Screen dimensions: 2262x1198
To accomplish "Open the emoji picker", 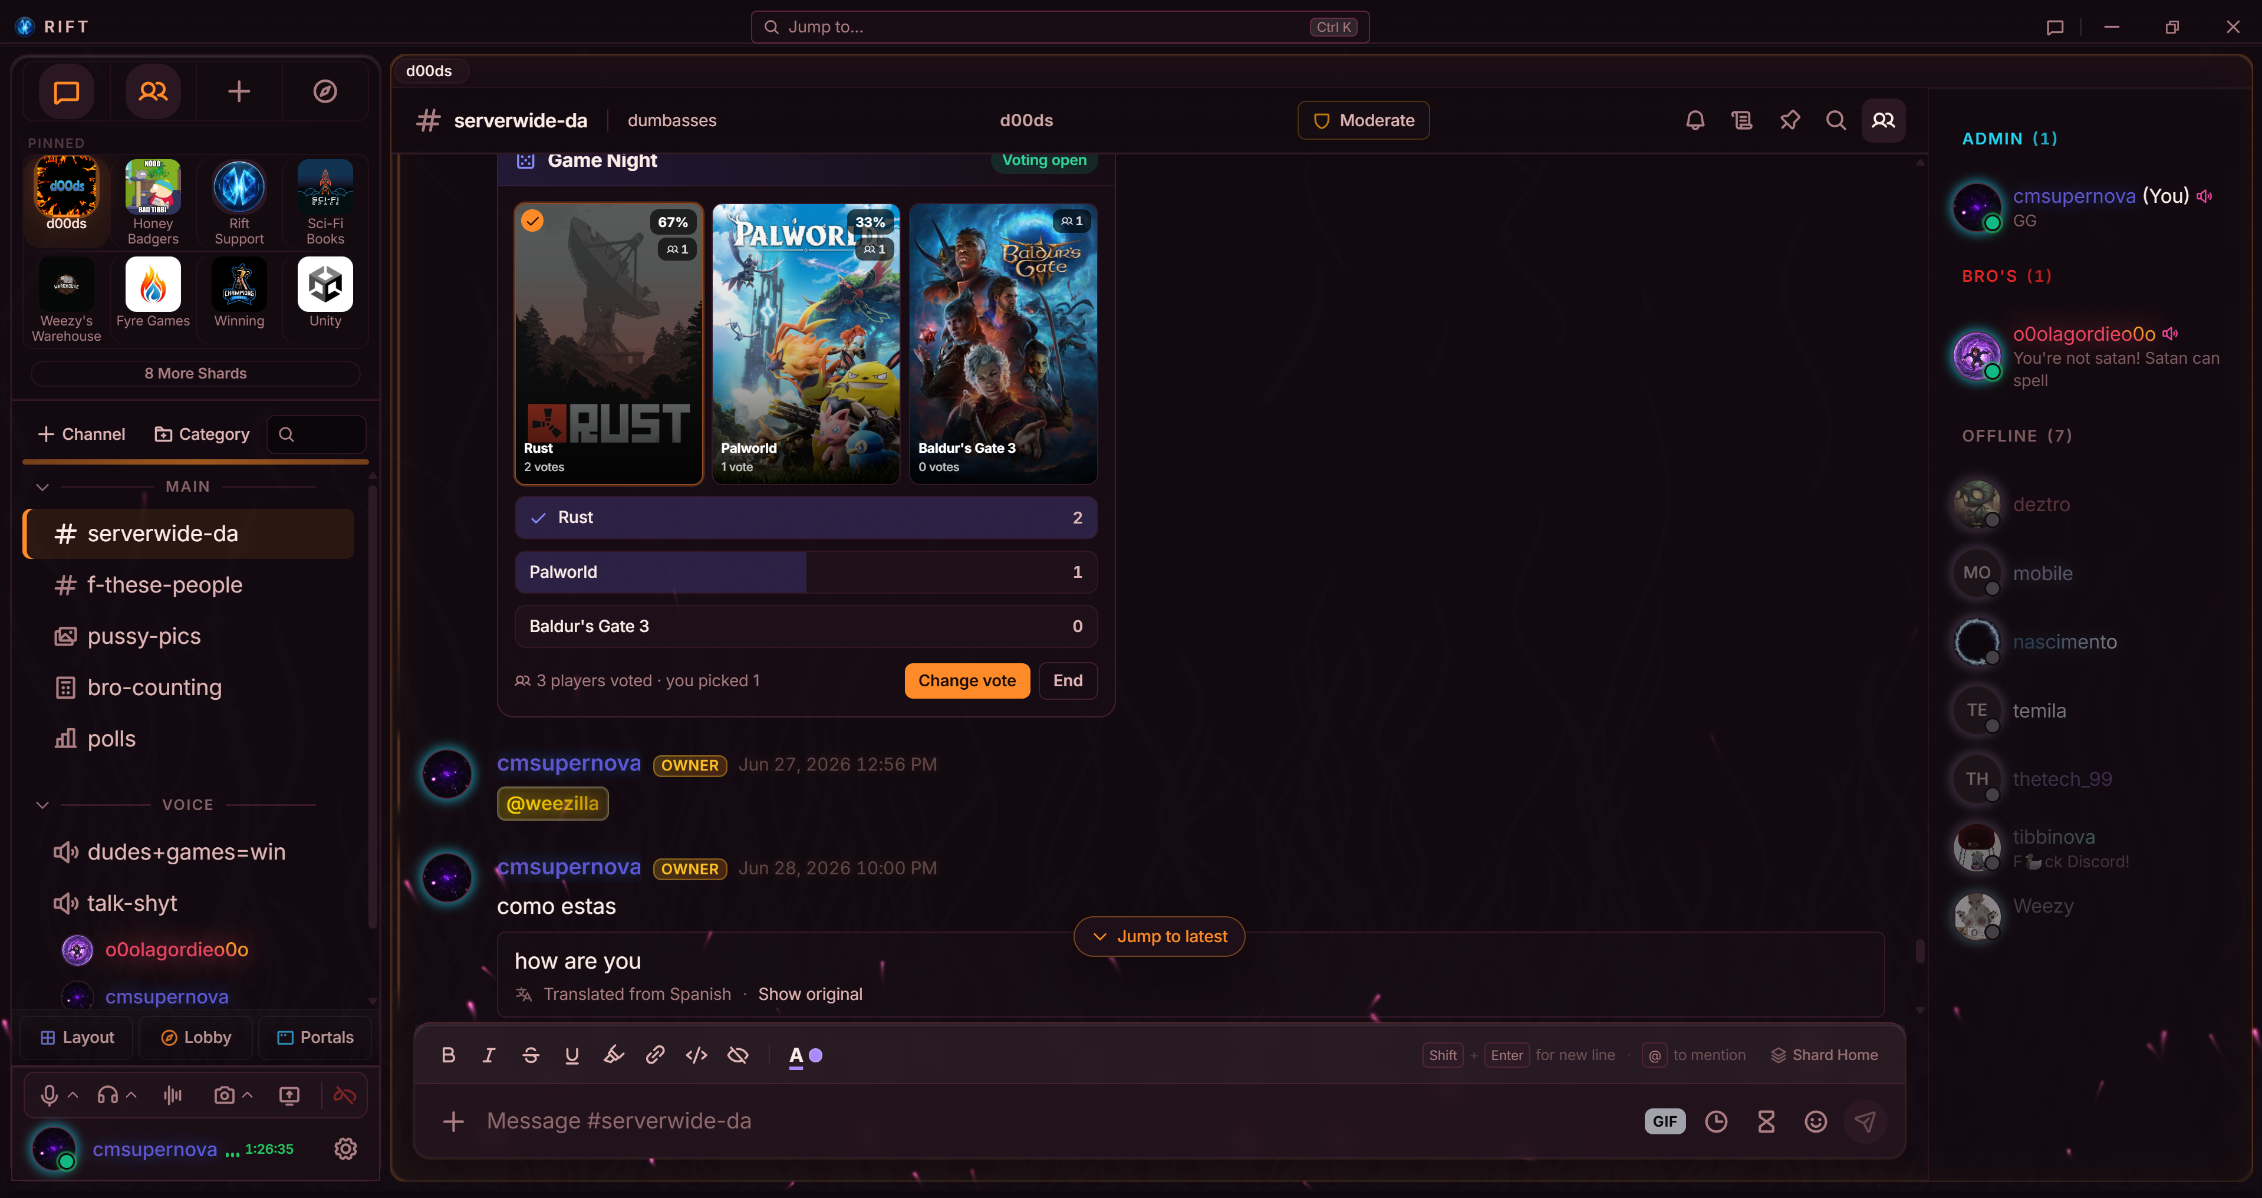I will click(1816, 1121).
